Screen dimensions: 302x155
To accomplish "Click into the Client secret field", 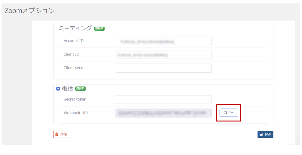I will coord(163,68).
